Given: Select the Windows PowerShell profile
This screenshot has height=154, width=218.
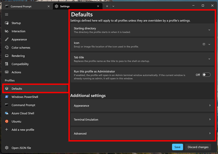Looking at the screenshot, I should tap(35, 97).
